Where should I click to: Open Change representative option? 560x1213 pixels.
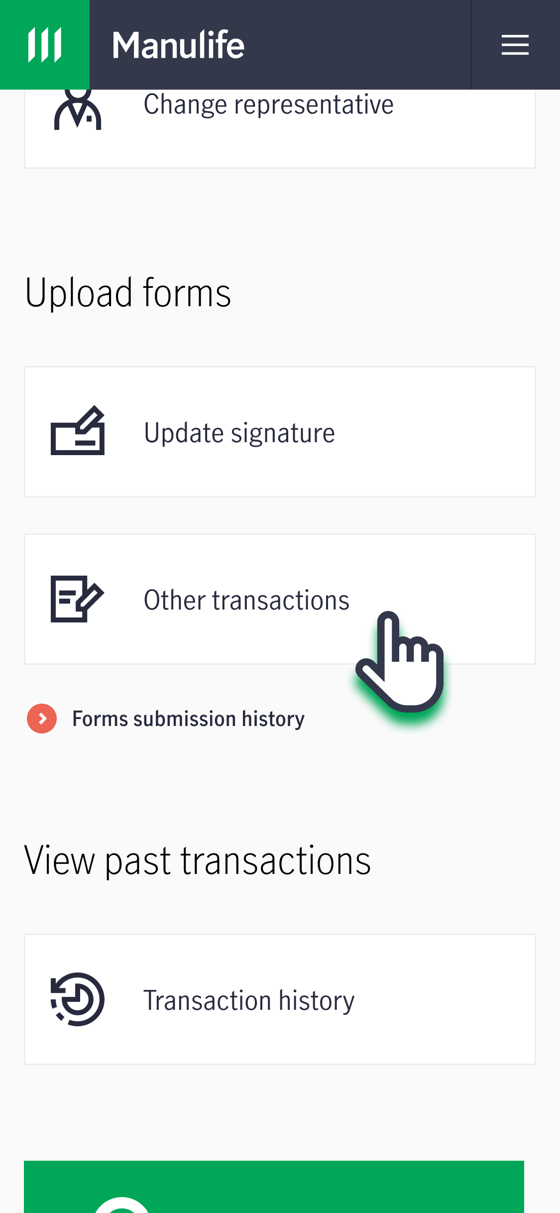(280, 128)
